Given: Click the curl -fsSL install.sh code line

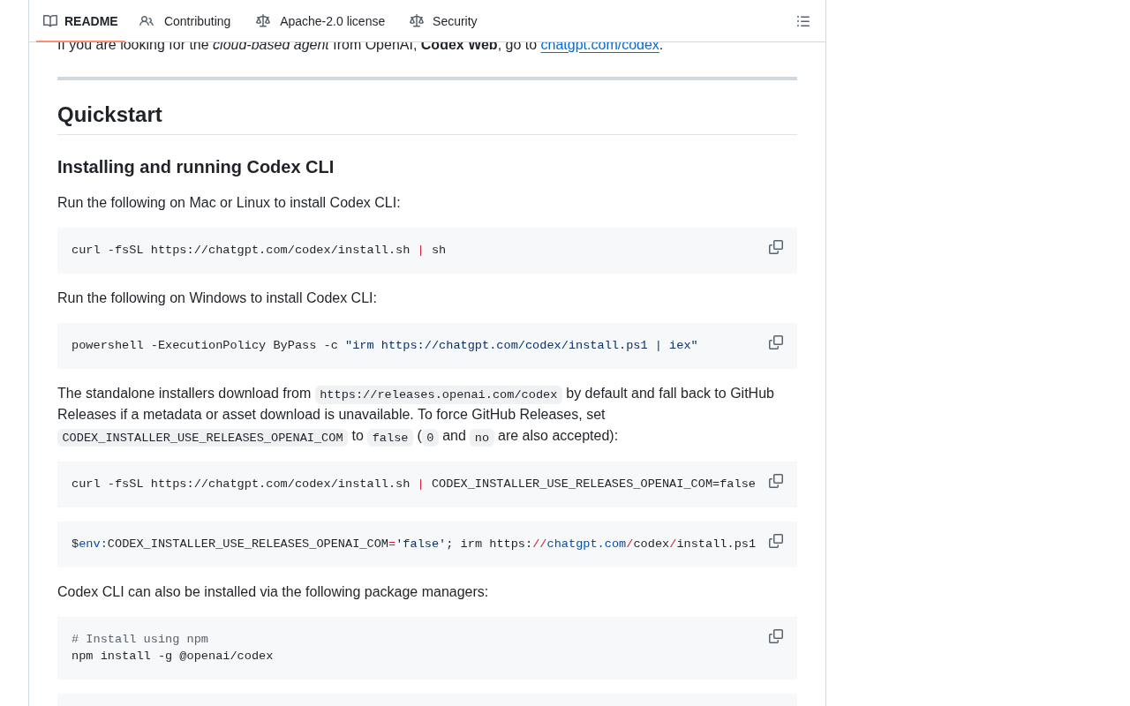Looking at the screenshot, I should click(259, 251).
